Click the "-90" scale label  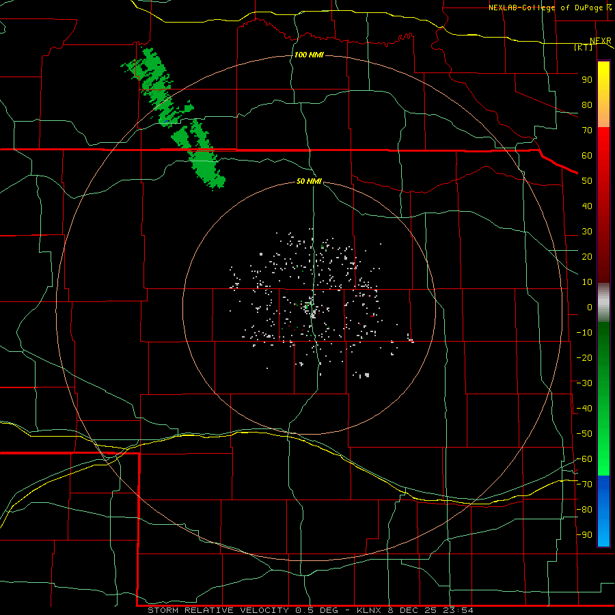(584, 535)
